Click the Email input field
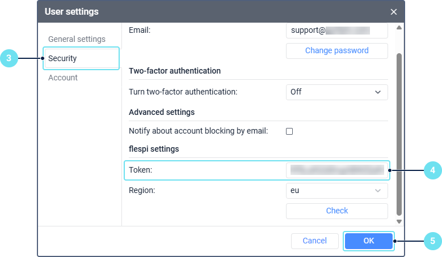This screenshot has width=442, height=257. [x=336, y=30]
